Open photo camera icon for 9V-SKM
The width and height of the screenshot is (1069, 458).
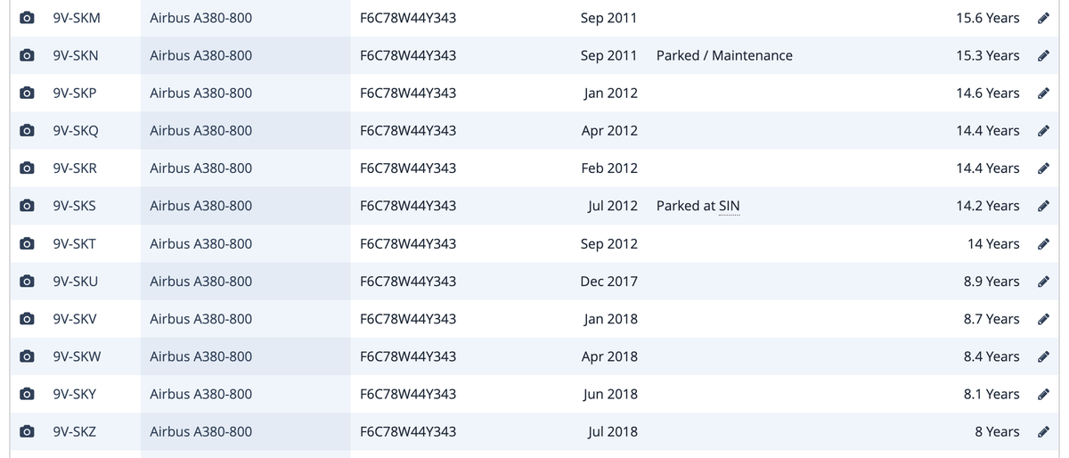tap(28, 18)
